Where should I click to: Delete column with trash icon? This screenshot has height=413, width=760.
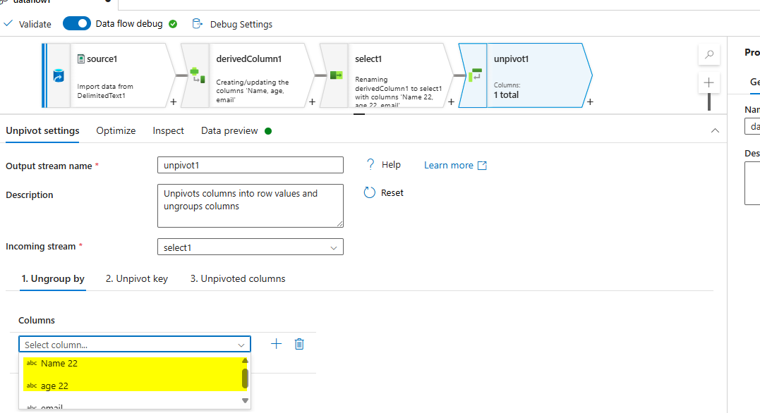click(299, 344)
